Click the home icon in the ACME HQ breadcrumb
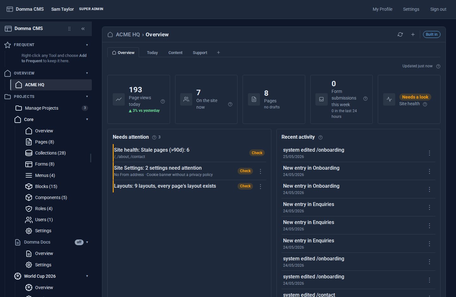Image resolution: width=456 pixels, height=297 pixels. 110,34
